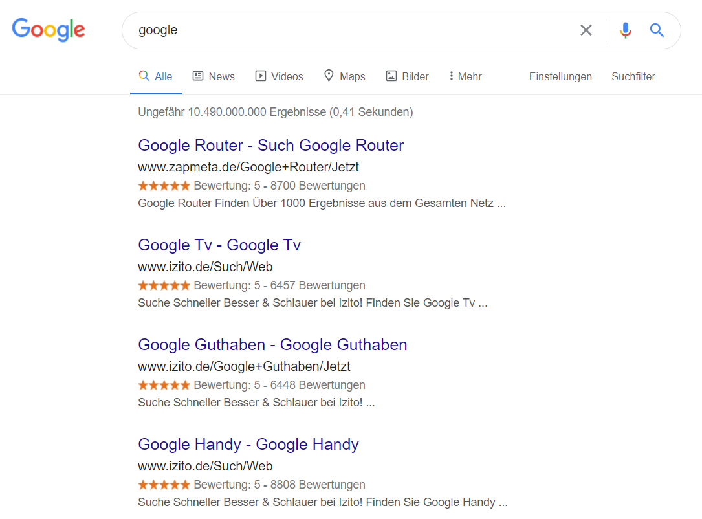Image resolution: width=702 pixels, height=519 pixels.
Task: Clear the search box with X icon
Action: (586, 30)
